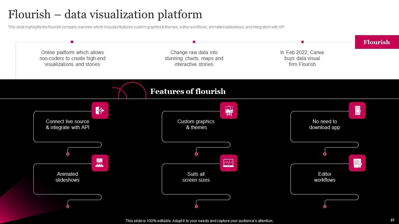Image resolution: width=399 pixels, height=224 pixels.
Task: Select the '100% editable' footer note
Action: tap(199, 221)
